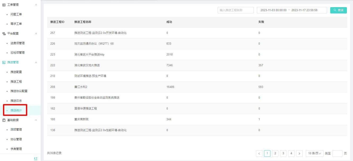
Task: Open 推送日志 in the sidebar
Action: coord(16,101)
